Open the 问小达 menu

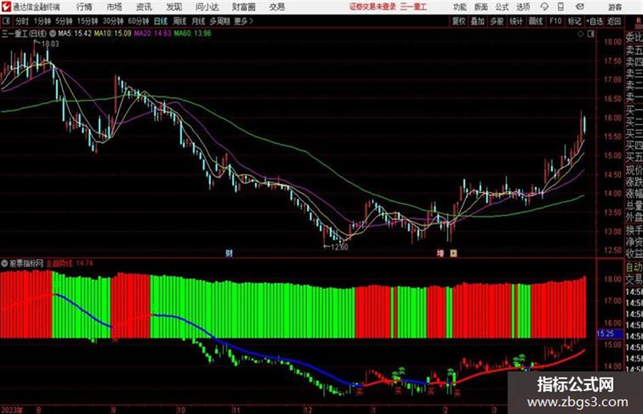[207, 7]
